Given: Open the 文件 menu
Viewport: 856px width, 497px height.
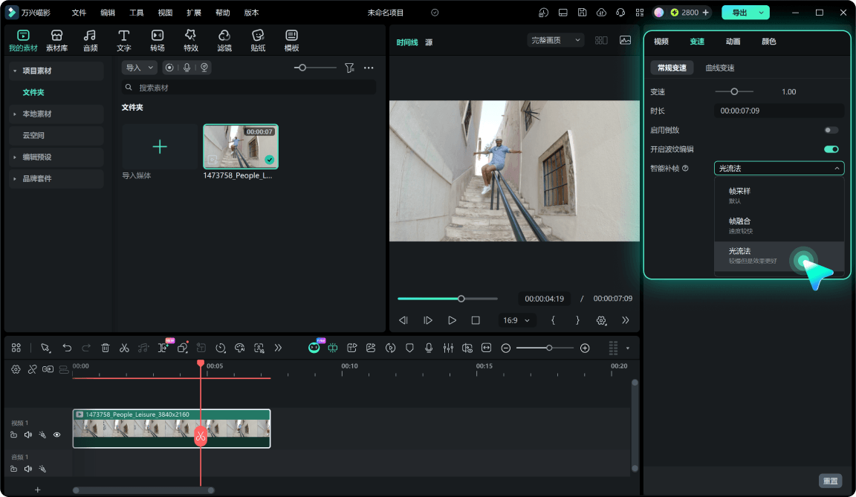Looking at the screenshot, I should pos(79,13).
